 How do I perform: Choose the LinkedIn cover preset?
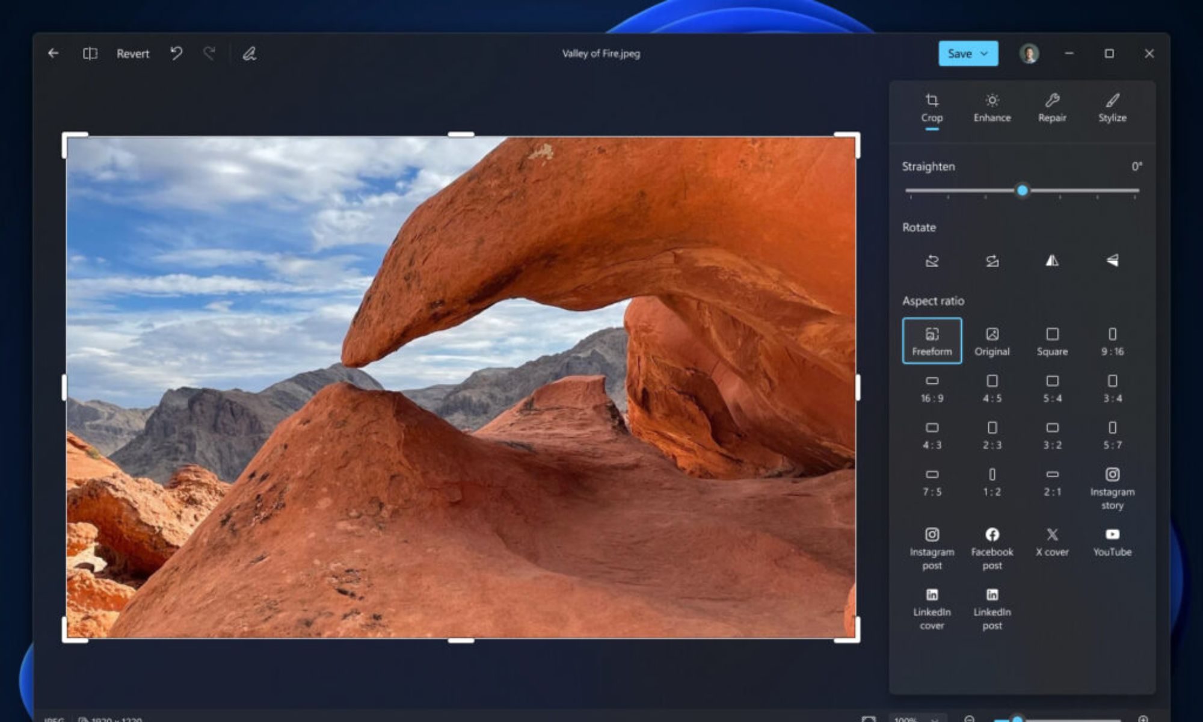click(932, 609)
